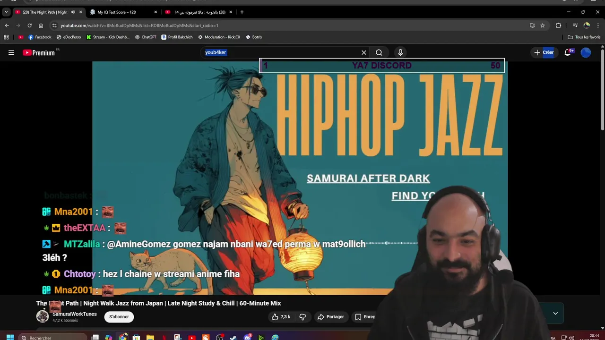Open the bookmarks bar apps grid
Screen dimensions: 605x340
[x=6, y=37]
